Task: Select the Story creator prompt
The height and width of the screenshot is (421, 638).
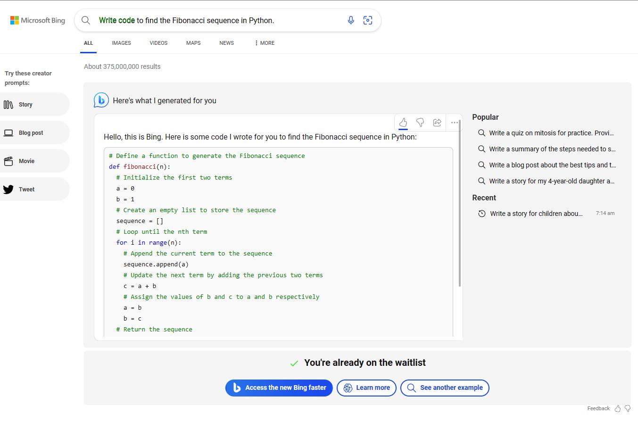Action: [x=35, y=105]
